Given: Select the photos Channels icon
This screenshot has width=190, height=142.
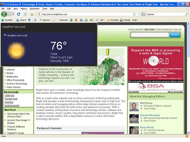Looking at the screenshot, I should pyautogui.click(x=81, y=20).
